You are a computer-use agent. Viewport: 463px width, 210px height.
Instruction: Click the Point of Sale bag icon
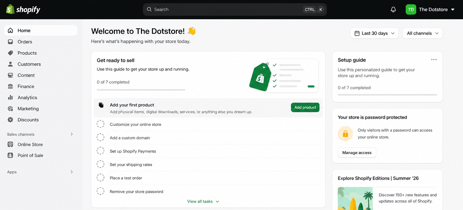pyautogui.click(x=10, y=155)
